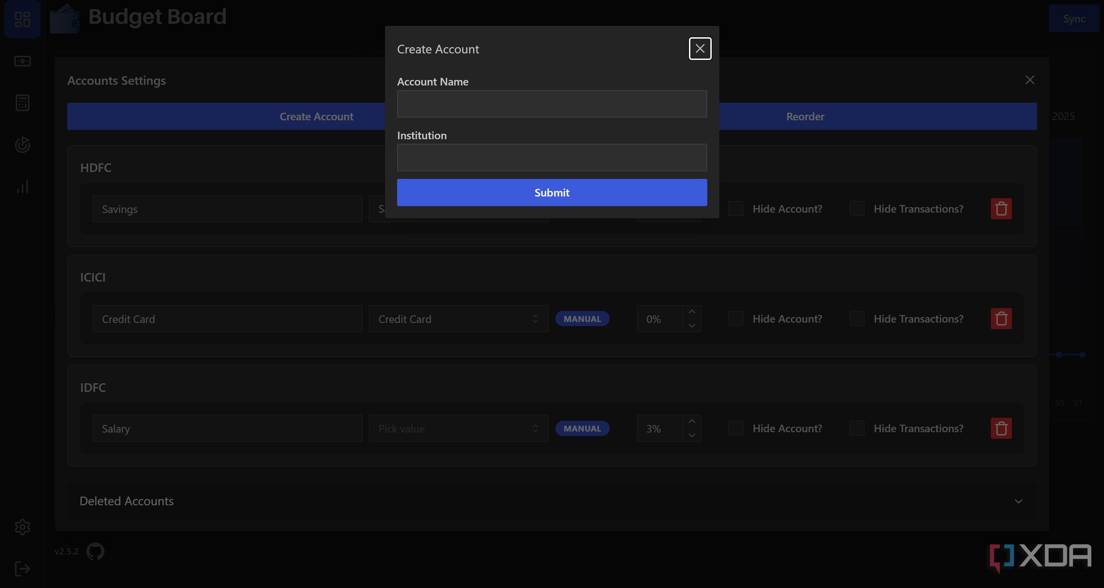The image size is (1104, 588).
Task: Open the trends bar chart icon in sidebar
Action: point(22,187)
